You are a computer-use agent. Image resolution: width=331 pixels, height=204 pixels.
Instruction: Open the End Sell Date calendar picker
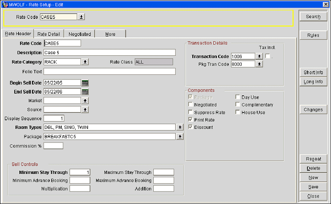coord(85,92)
